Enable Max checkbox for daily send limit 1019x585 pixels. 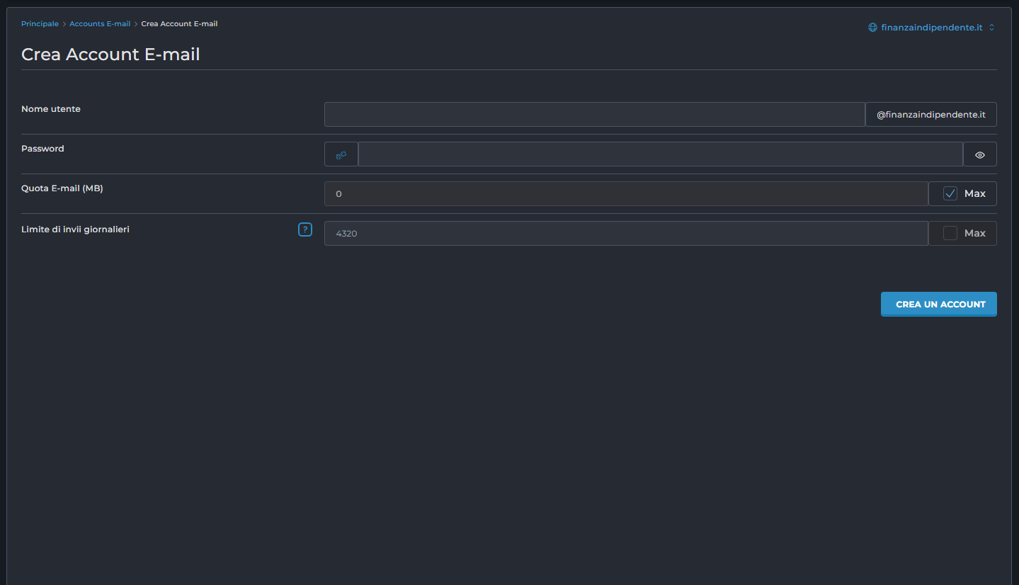(950, 234)
